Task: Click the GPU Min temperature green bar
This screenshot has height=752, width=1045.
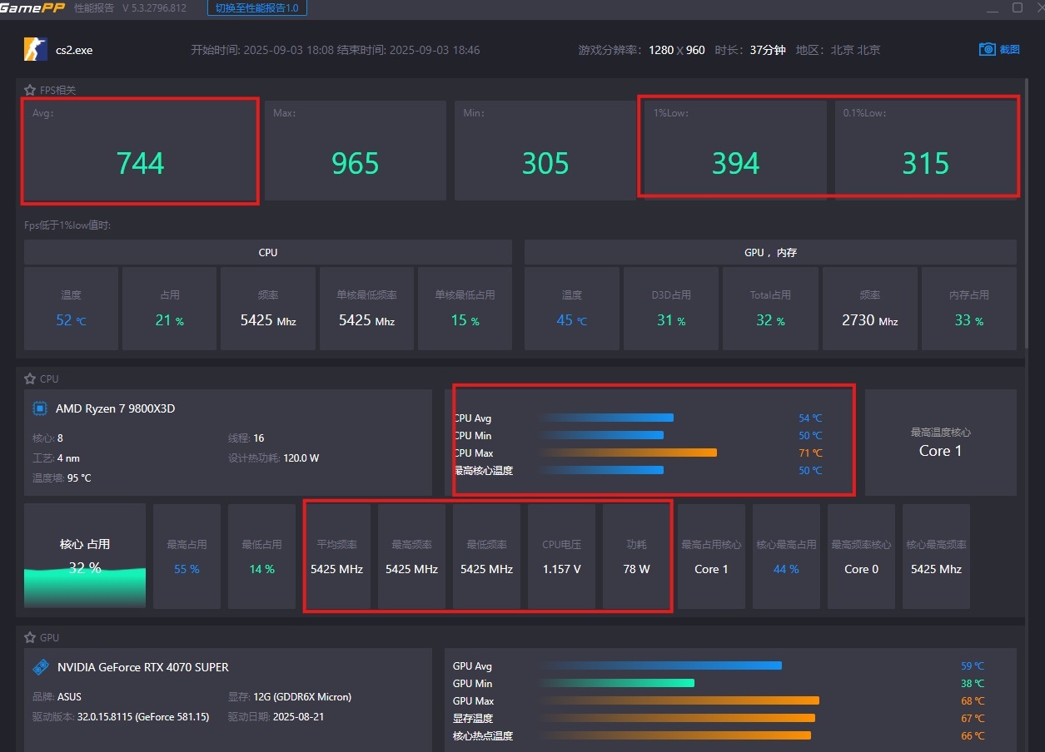Action: click(x=617, y=683)
